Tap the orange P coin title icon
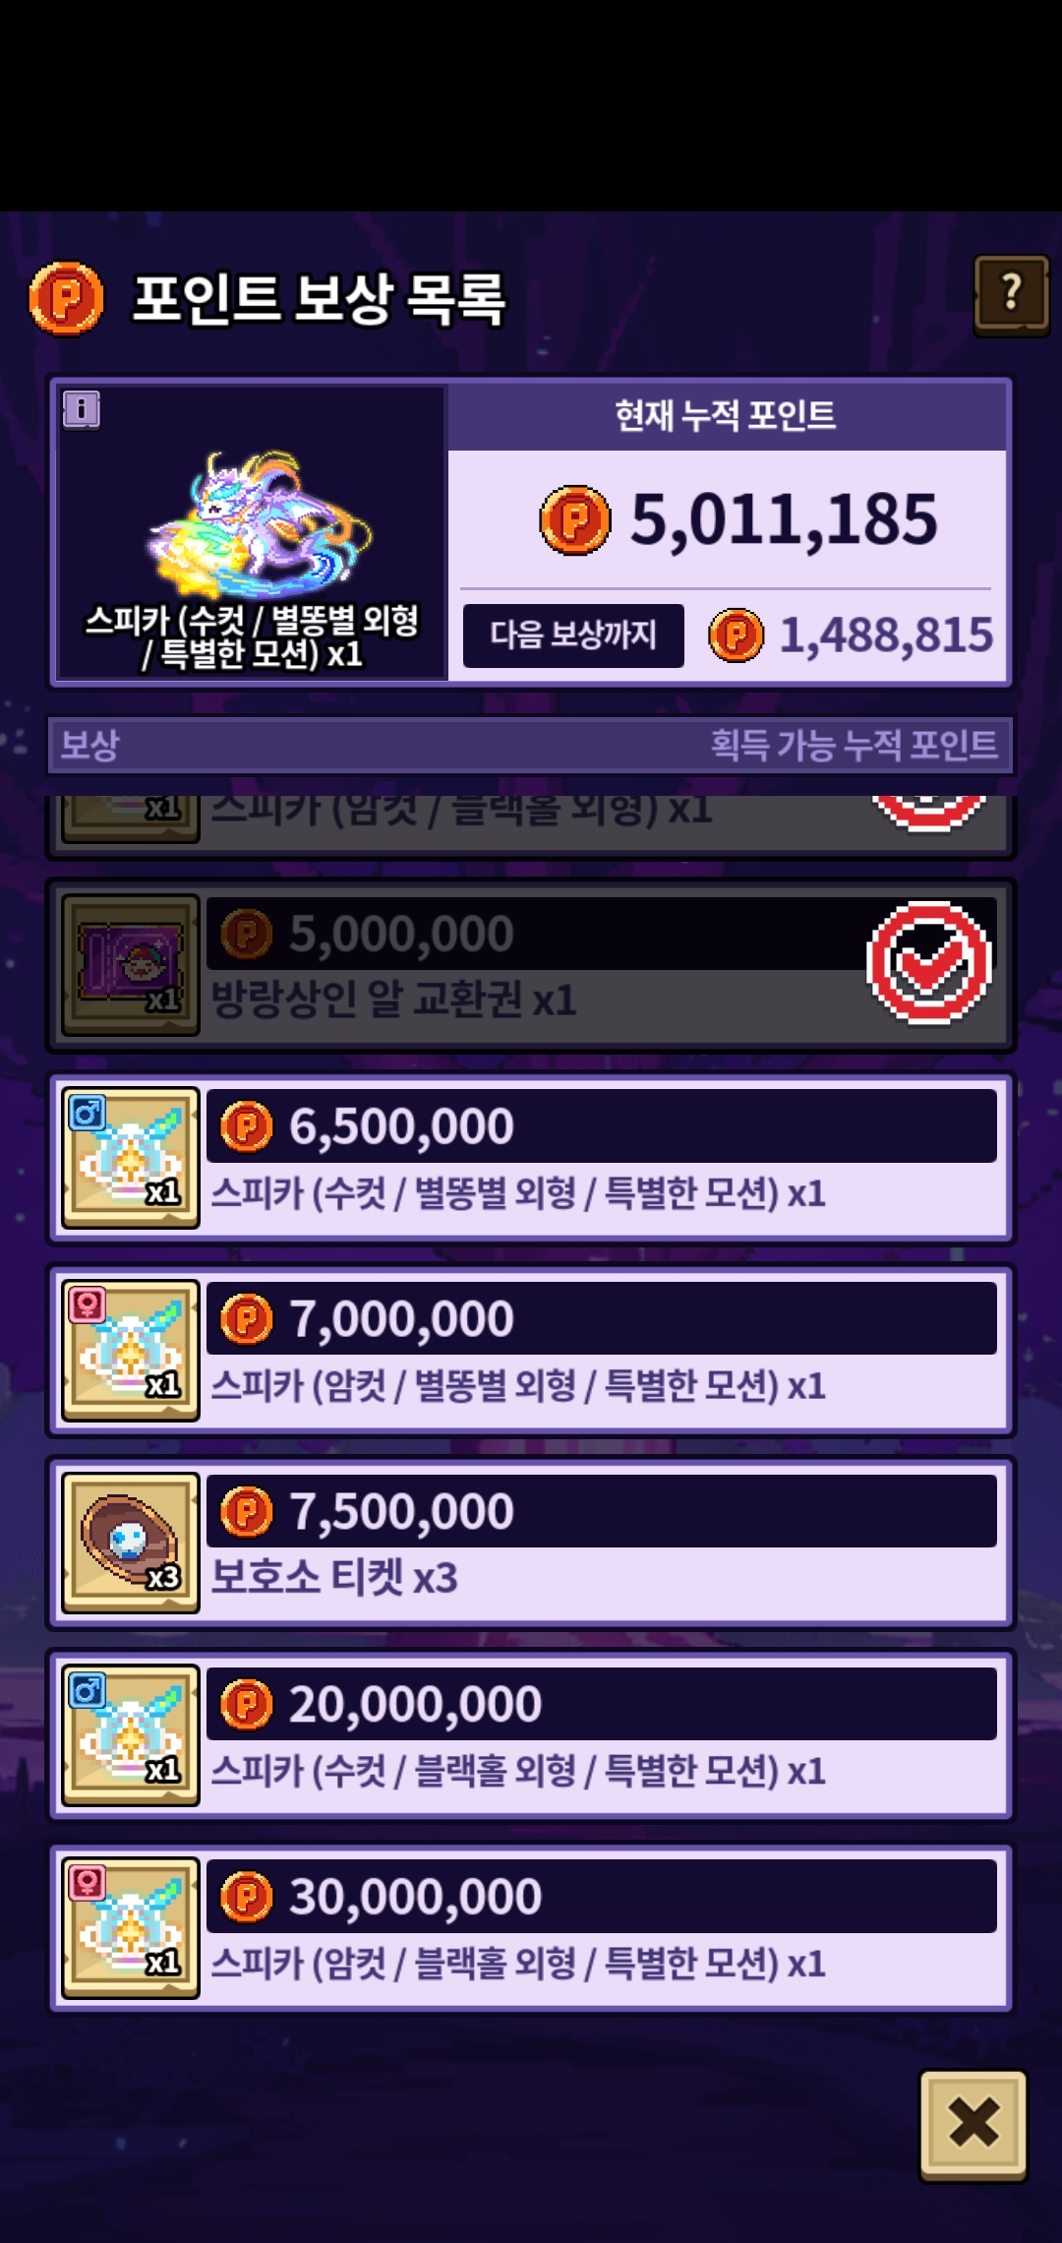Viewport: 1062px width, 2243px height. tap(66, 298)
